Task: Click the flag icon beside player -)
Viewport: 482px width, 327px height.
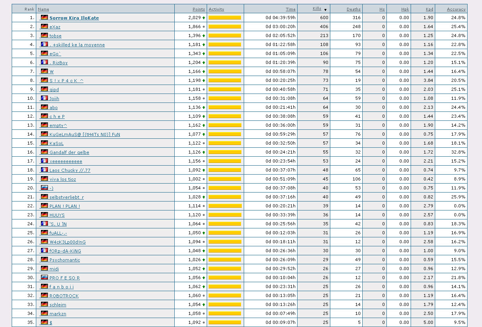Action: [x=44, y=188]
